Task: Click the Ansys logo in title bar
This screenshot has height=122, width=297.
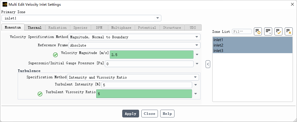Action: point(5,4)
